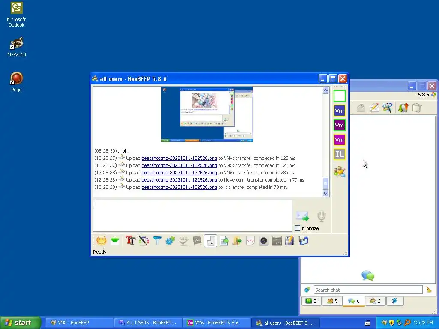This screenshot has width=439, height=329.
Task: Toggle the musical note beep icon
Action: (x=210, y=241)
